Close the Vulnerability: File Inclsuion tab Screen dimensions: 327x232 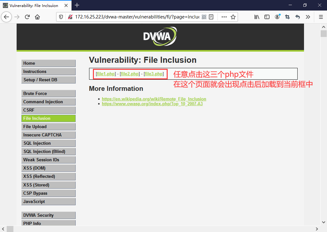(66, 5)
